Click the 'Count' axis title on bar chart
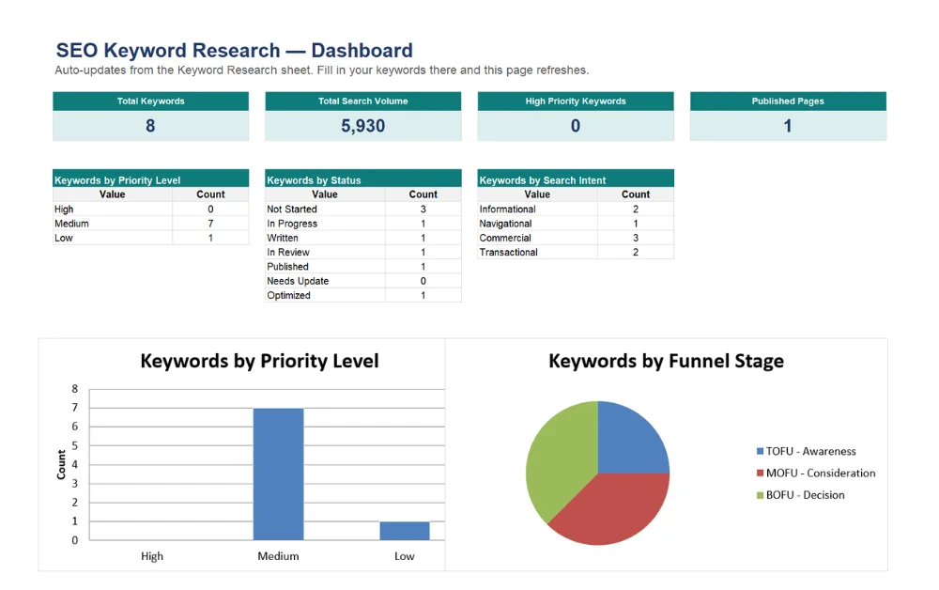The image size is (939, 590). 61,465
